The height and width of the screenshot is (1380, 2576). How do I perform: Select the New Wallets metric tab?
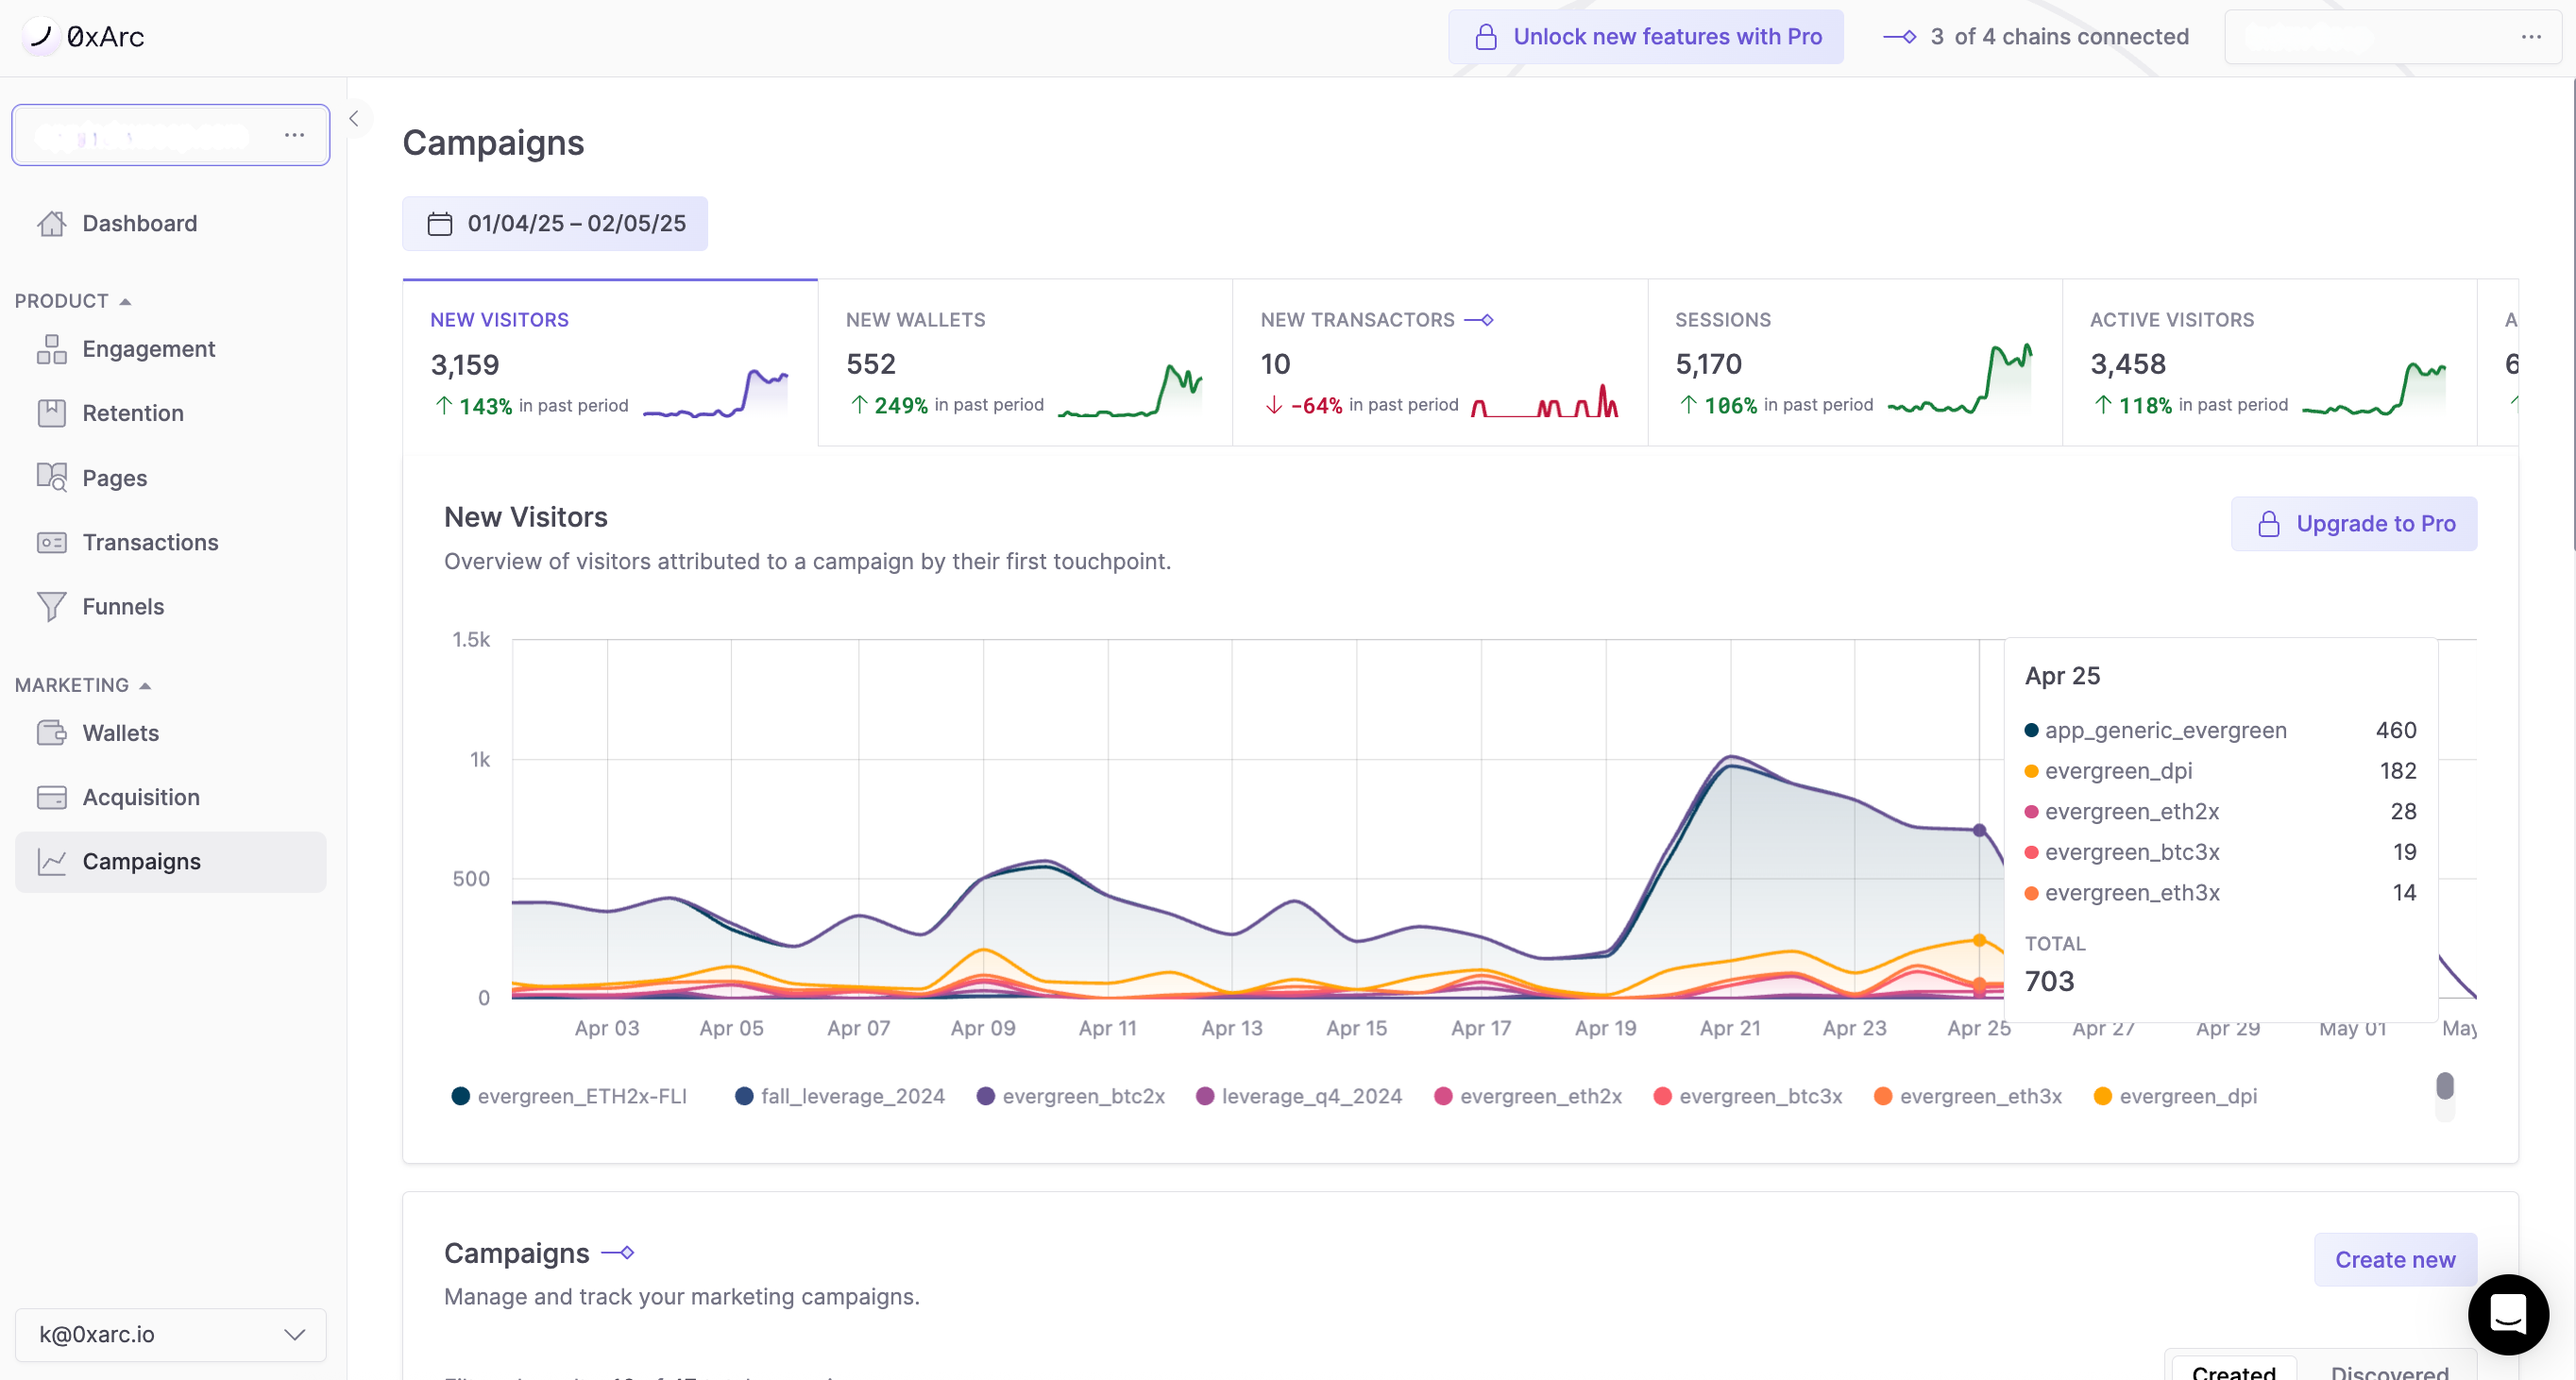click(1024, 362)
